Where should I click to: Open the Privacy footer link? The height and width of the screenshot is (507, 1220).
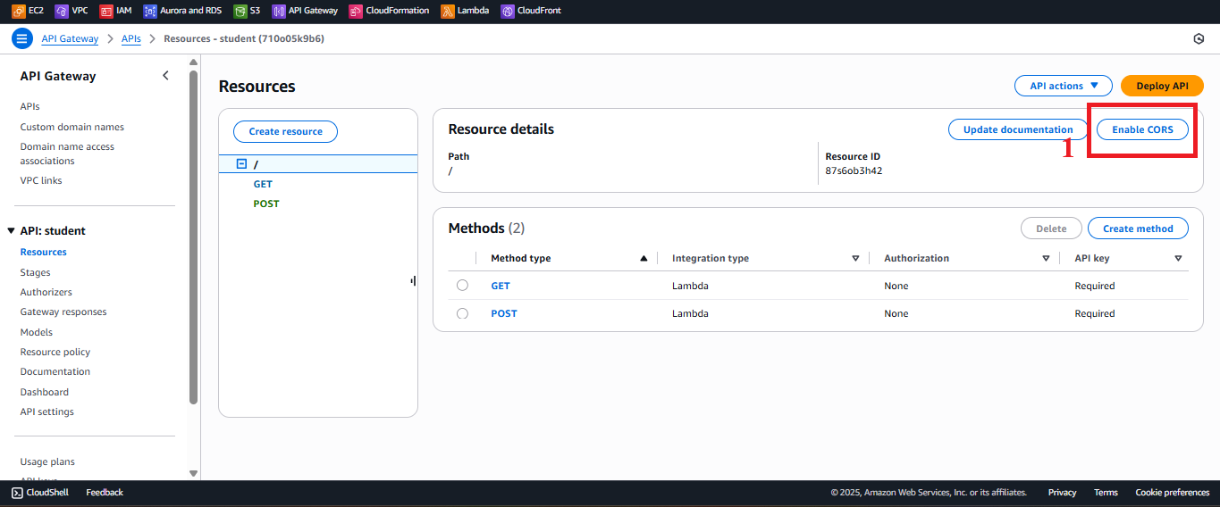point(1063,492)
